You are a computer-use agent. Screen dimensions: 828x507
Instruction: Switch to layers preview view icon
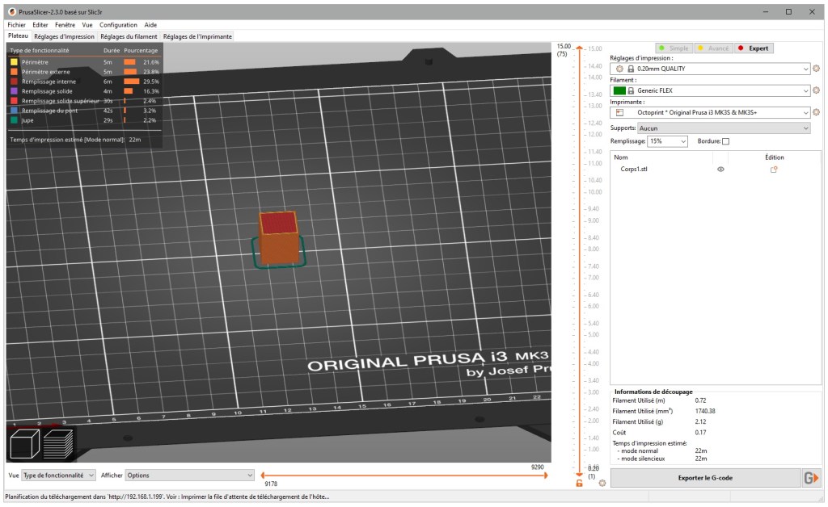coord(58,445)
